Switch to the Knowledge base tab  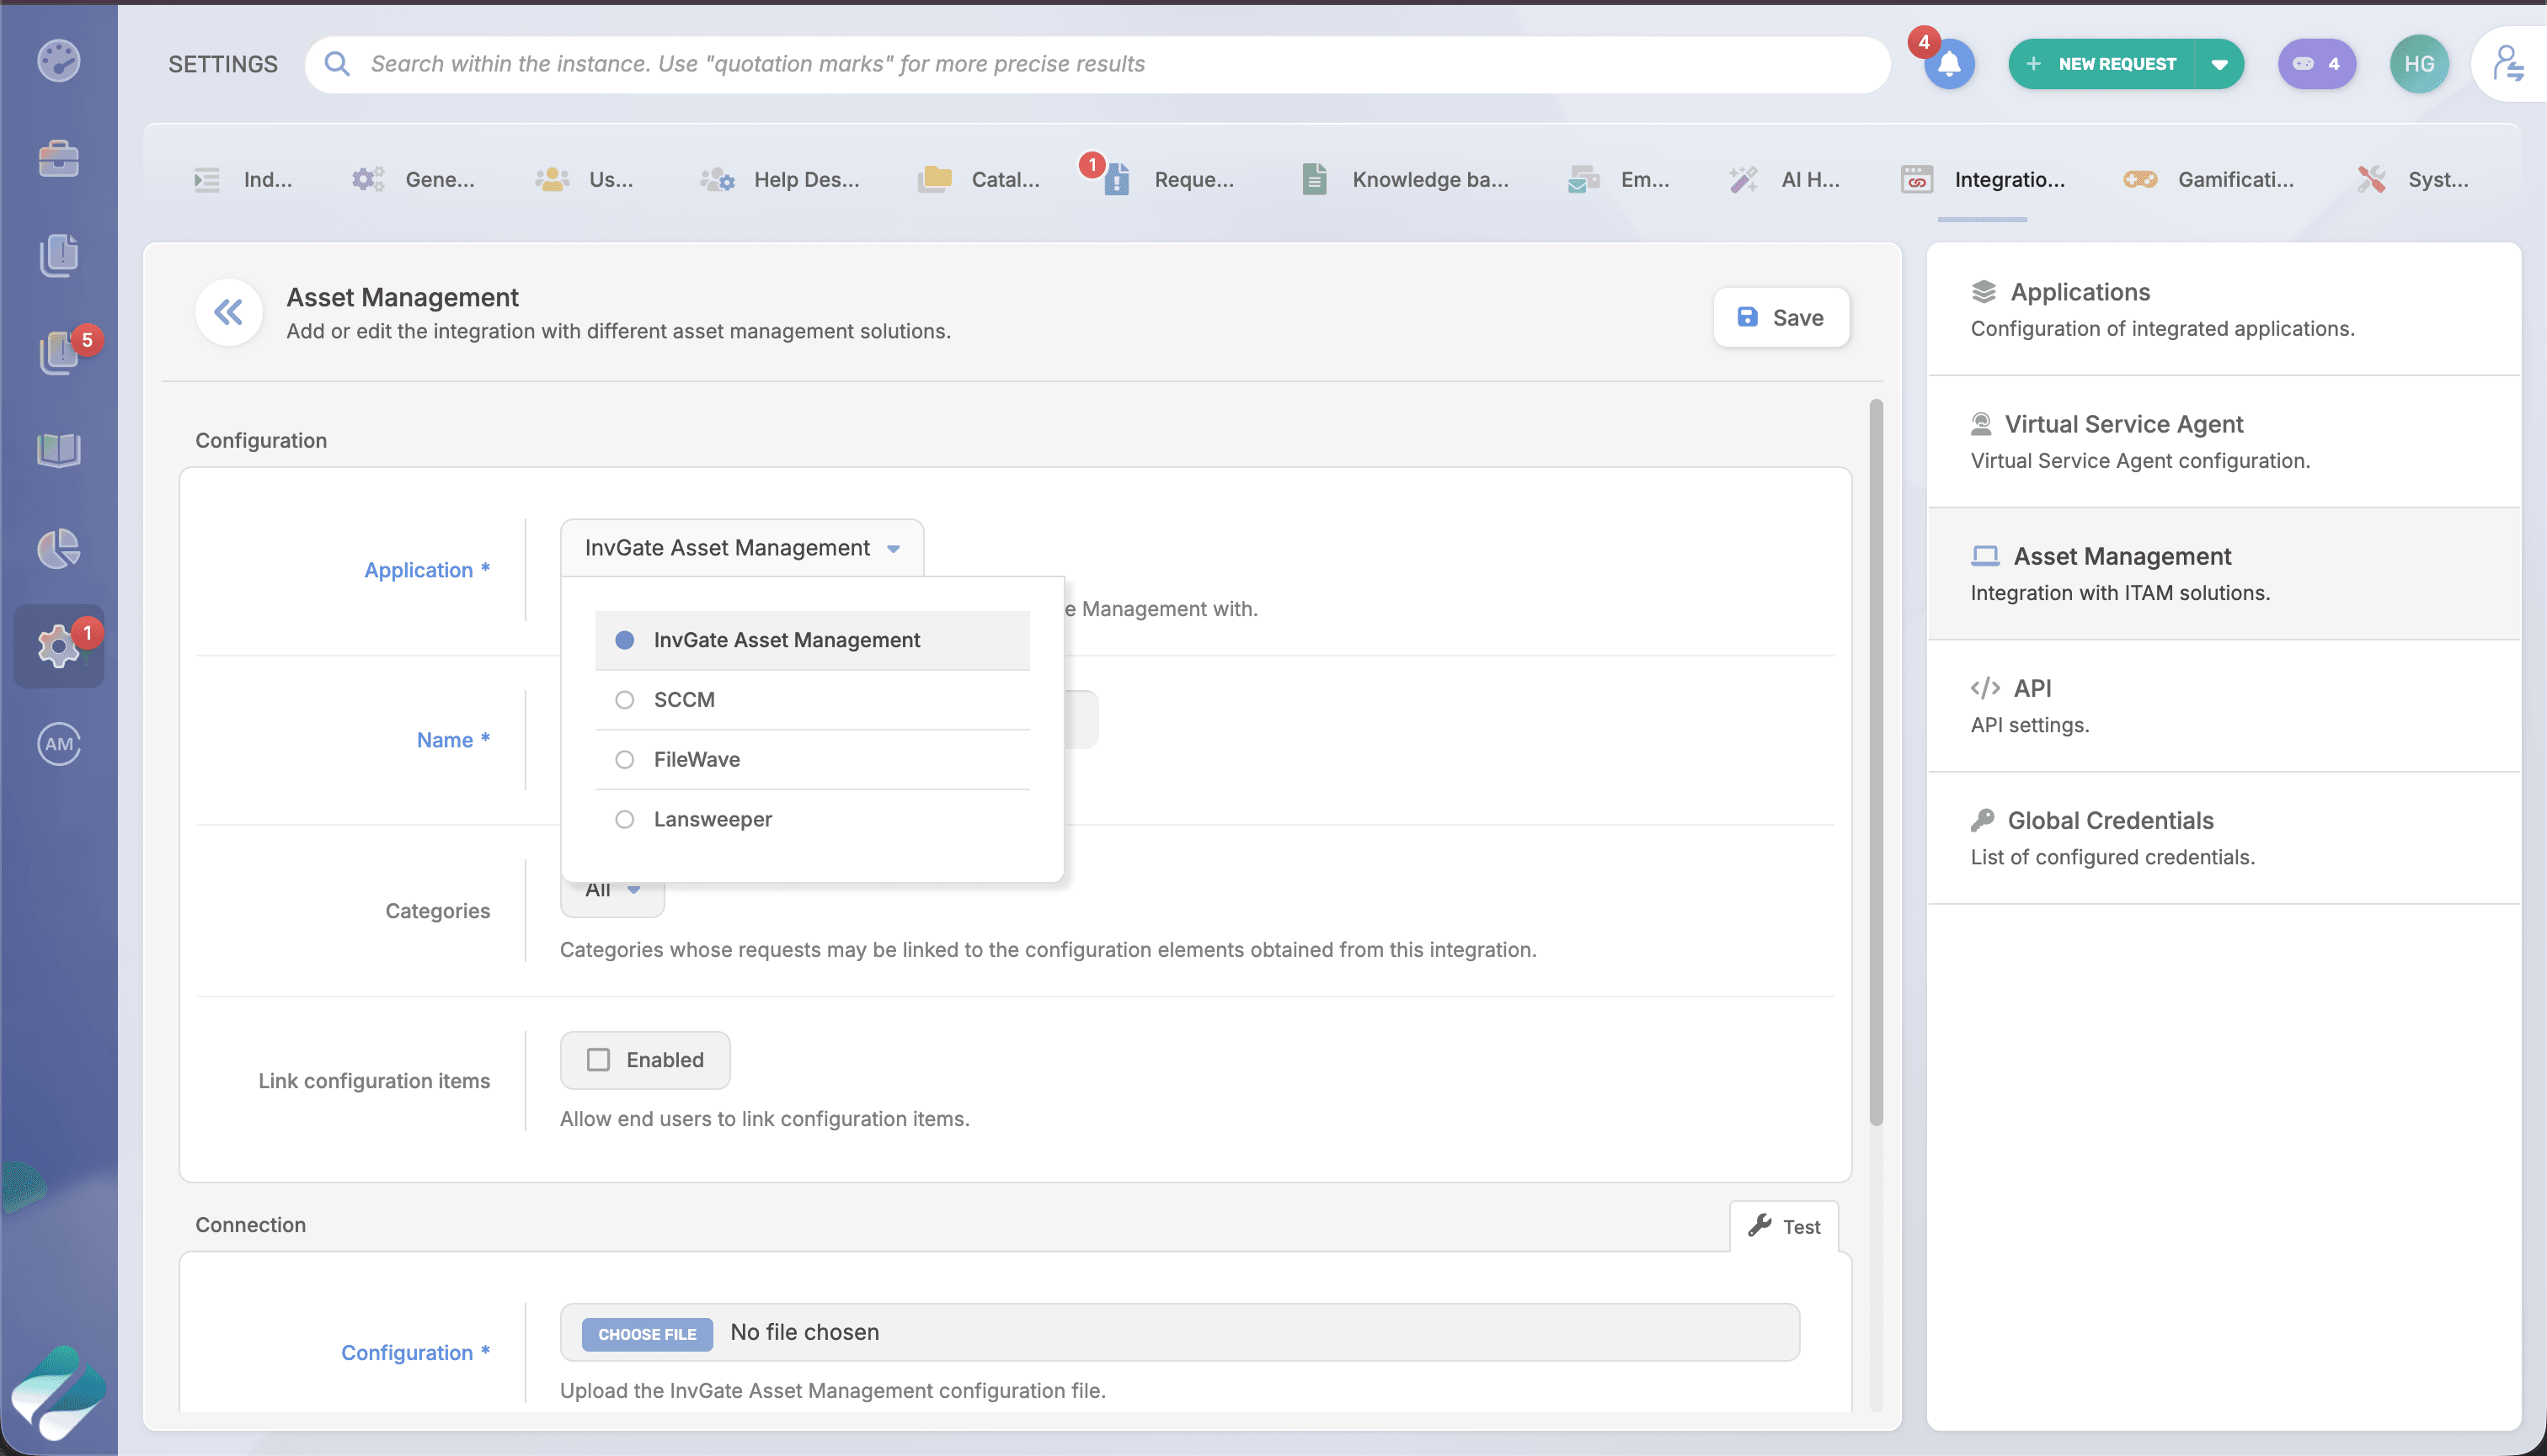tap(1404, 179)
